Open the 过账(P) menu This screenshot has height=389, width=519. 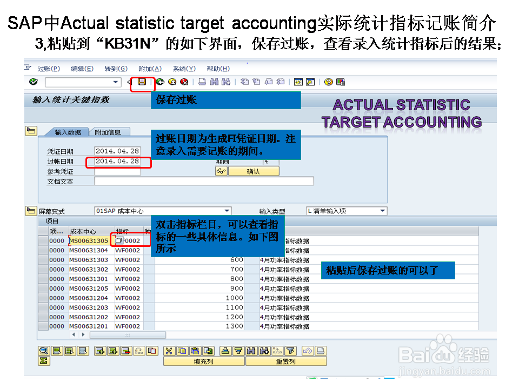(x=49, y=69)
